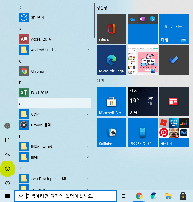Click the Power icon

click(x=7, y=183)
